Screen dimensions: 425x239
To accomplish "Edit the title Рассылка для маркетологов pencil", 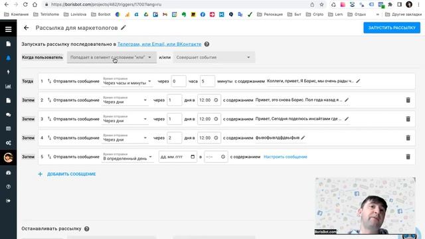I will pyautogui.click(x=124, y=27).
